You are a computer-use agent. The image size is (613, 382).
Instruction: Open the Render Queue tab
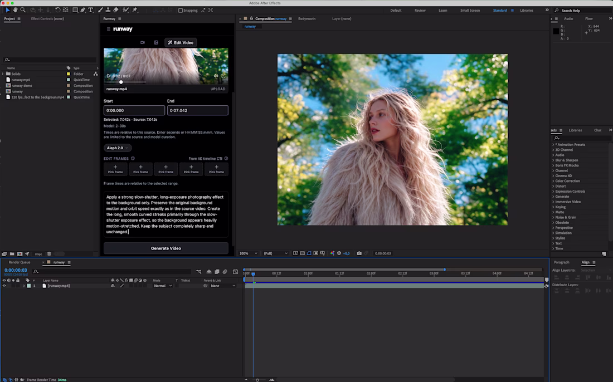(x=20, y=262)
